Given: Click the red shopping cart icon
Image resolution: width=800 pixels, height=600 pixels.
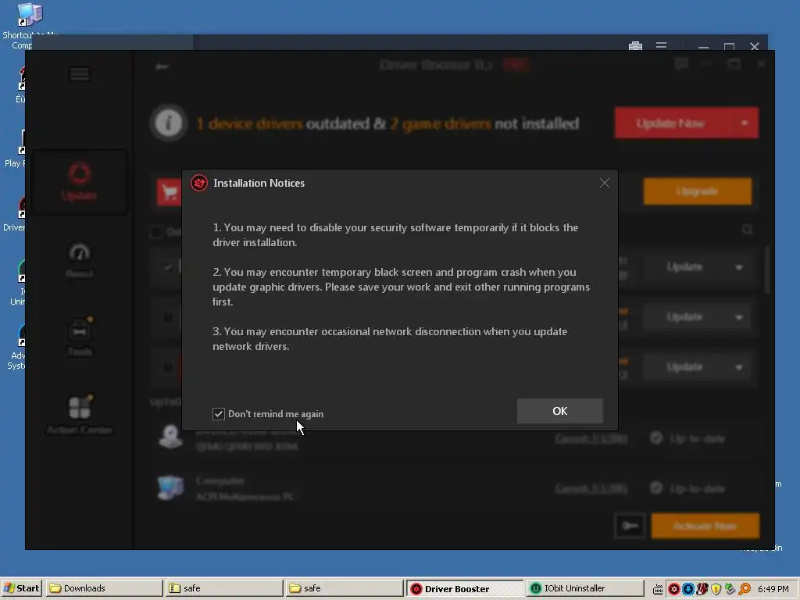Looking at the screenshot, I should (x=170, y=192).
